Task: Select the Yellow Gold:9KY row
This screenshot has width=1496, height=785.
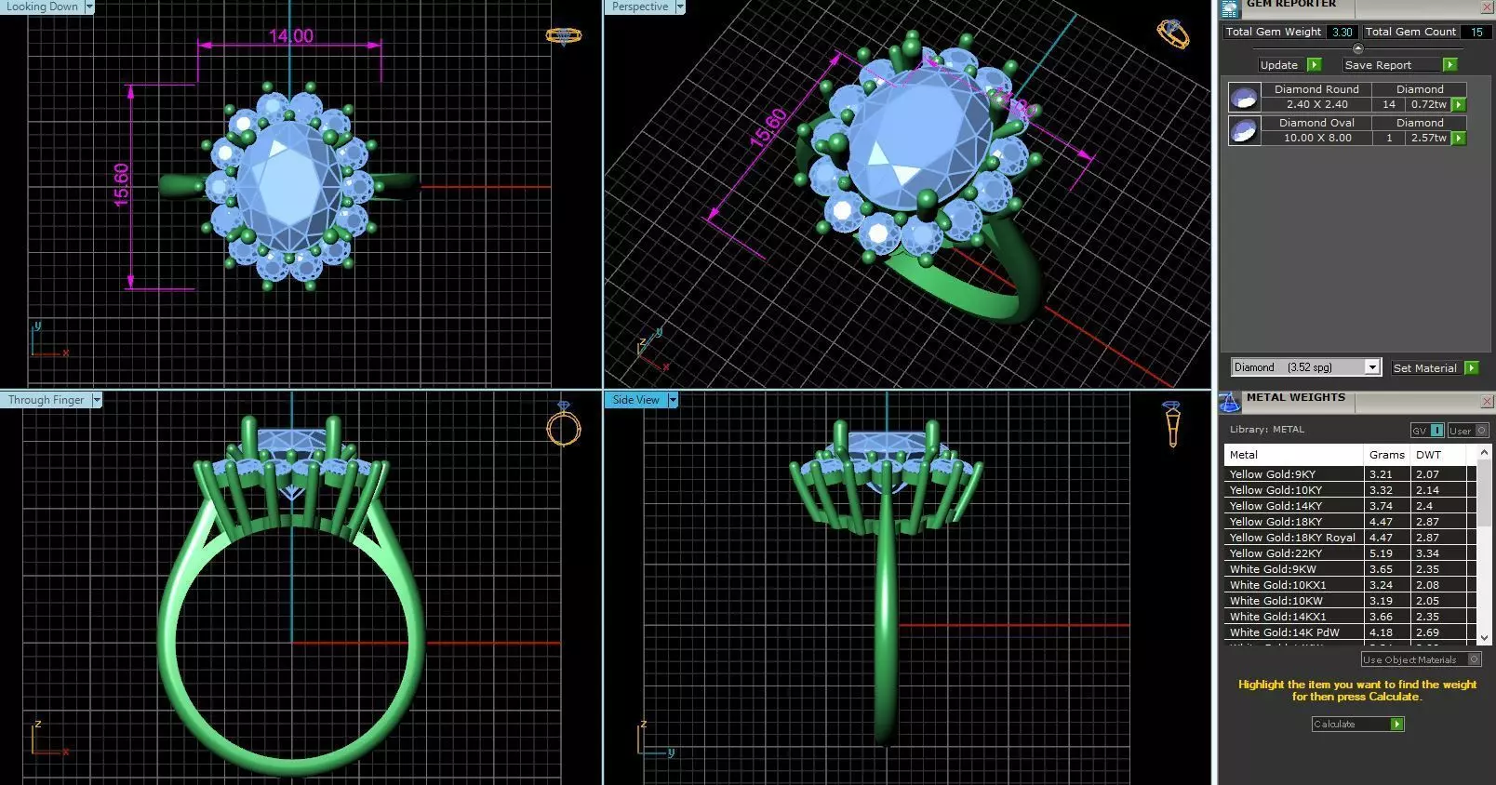Action: [1350, 474]
